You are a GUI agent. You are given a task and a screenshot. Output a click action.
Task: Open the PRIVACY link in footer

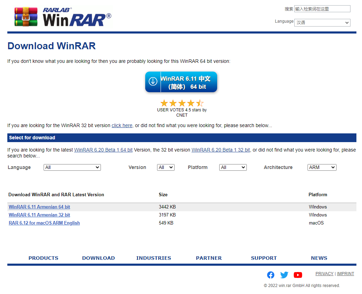point(324,274)
